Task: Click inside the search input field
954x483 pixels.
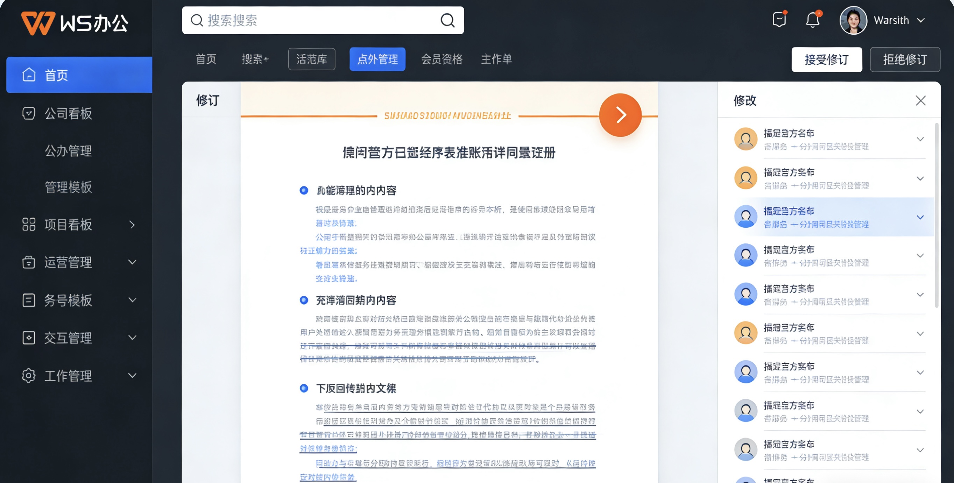Action: [315, 20]
